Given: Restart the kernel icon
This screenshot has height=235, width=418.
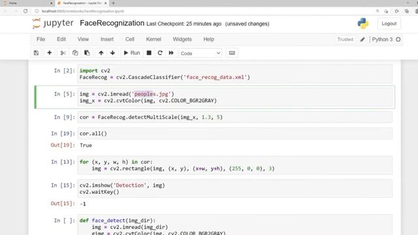Looking at the screenshot, I should pyautogui.click(x=160, y=53).
